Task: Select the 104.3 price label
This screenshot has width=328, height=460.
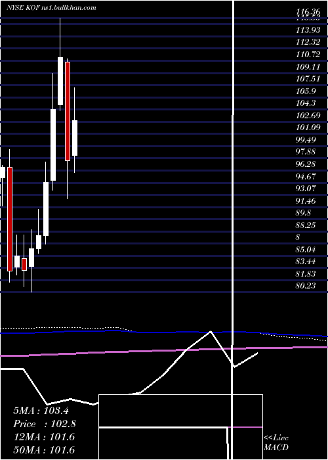Action: point(306,103)
